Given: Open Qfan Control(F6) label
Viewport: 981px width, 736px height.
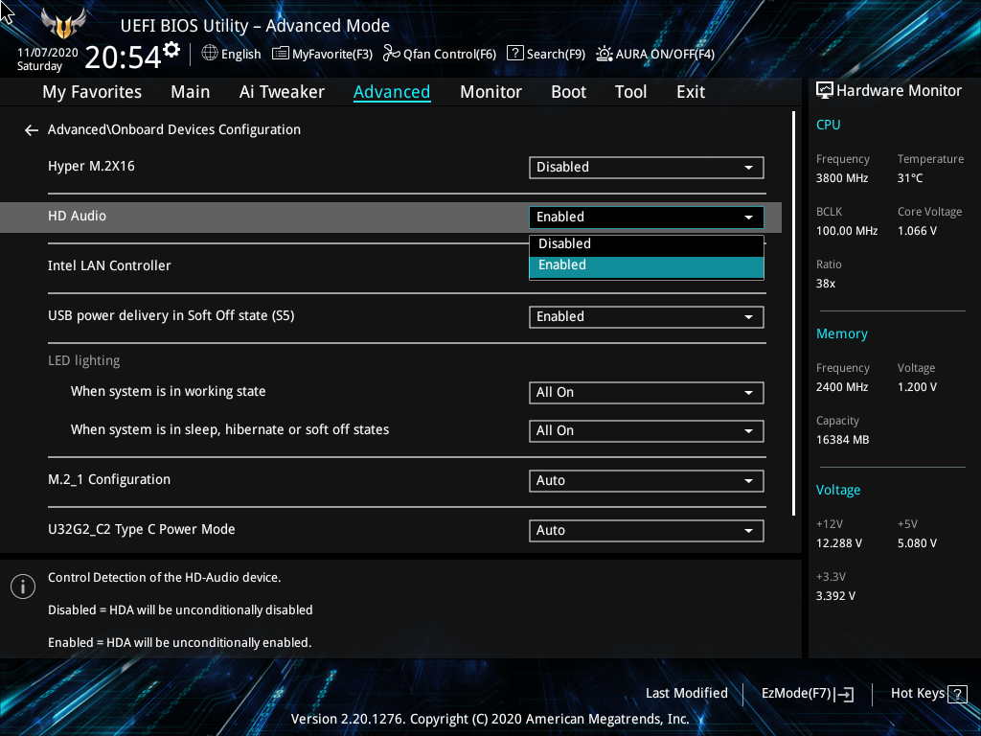Looking at the screenshot, I should click(449, 55).
